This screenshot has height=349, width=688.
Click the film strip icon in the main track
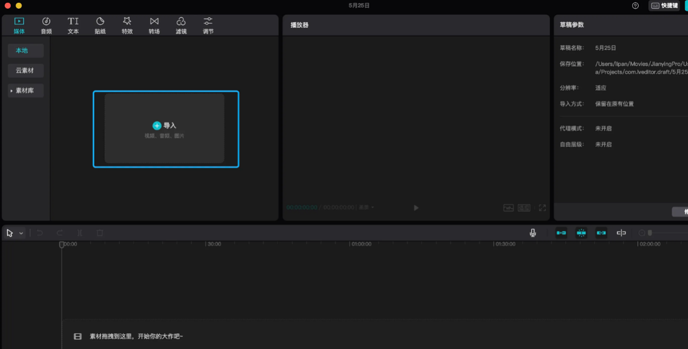pos(78,337)
